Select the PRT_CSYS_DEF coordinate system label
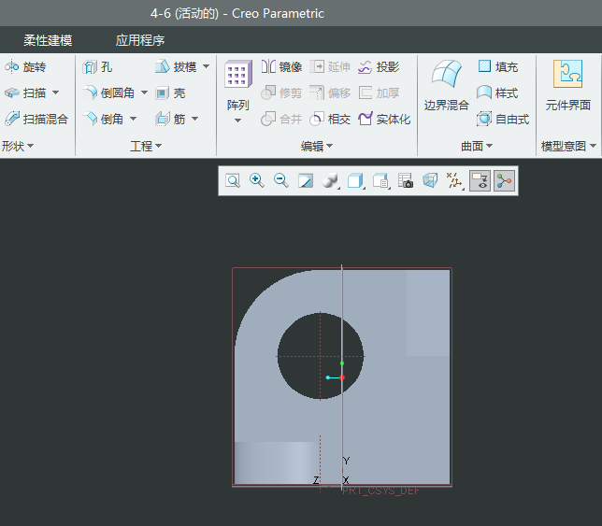602x526 pixels. [x=380, y=490]
